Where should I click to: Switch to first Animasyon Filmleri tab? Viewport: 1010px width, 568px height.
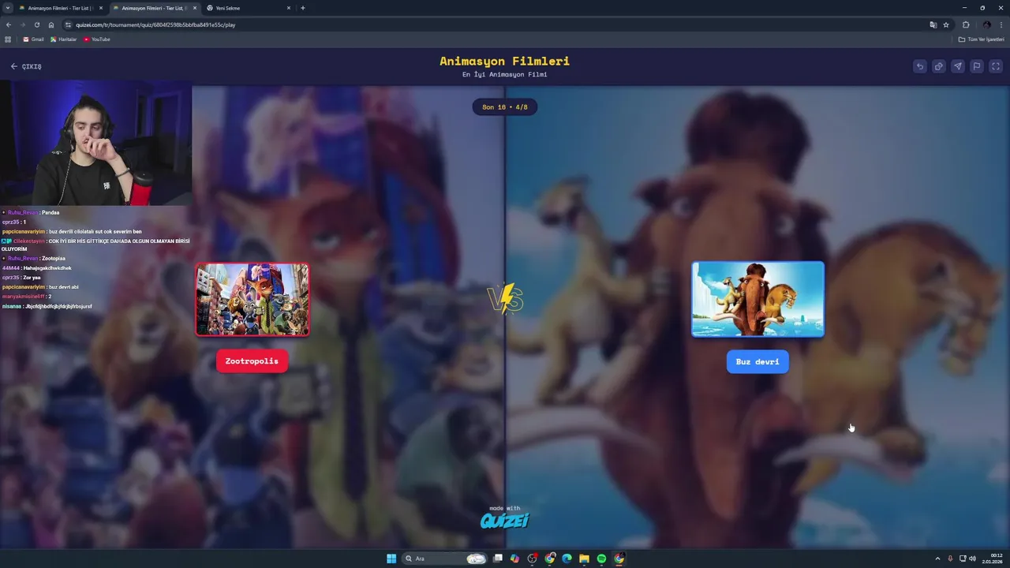(60, 8)
